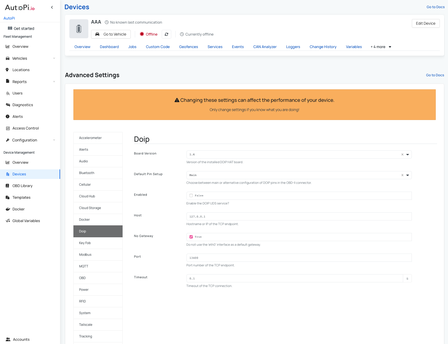Click the Templates icon in the sidebar
Screen dimensions: 448x344
[8, 197]
